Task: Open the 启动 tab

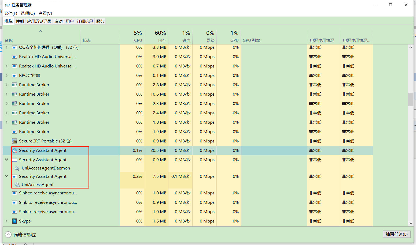Action: pyautogui.click(x=58, y=21)
